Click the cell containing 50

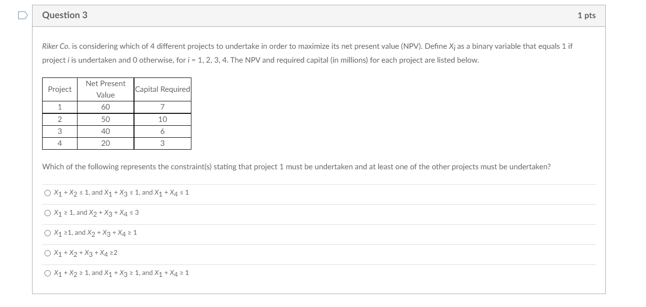tap(105, 119)
